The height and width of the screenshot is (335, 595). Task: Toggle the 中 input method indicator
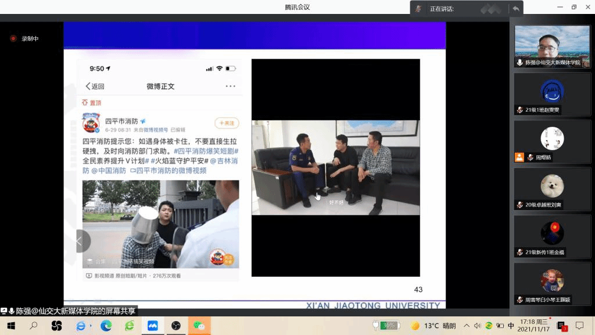511,326
